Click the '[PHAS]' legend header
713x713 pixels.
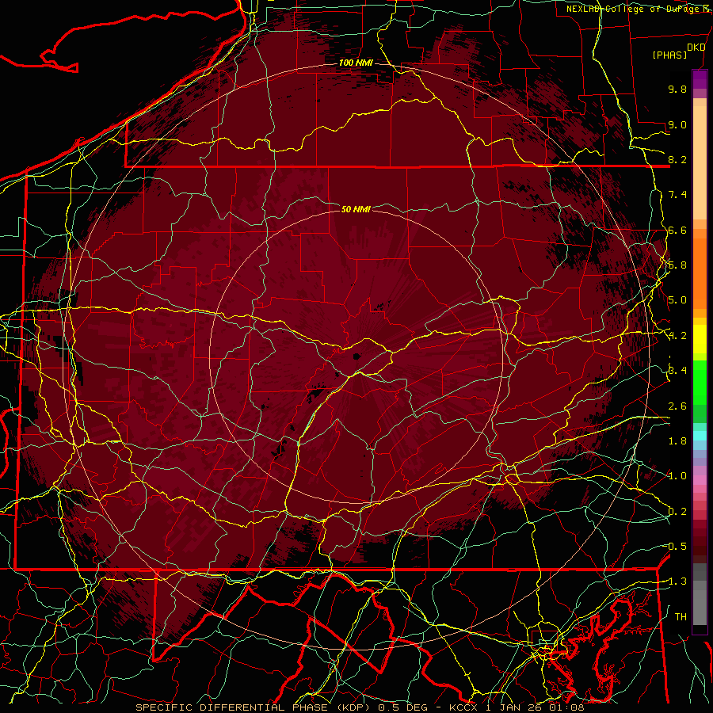click(x=669, y=55)
